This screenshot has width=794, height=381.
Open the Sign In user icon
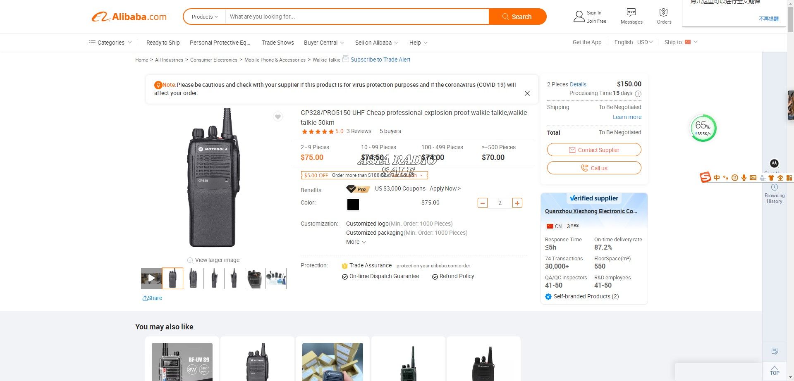(579, 17)
